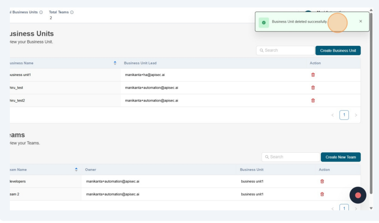Viewport: 379px width, 223px height.
Task: Delete the business unit1 row
Action: [313, 75]
